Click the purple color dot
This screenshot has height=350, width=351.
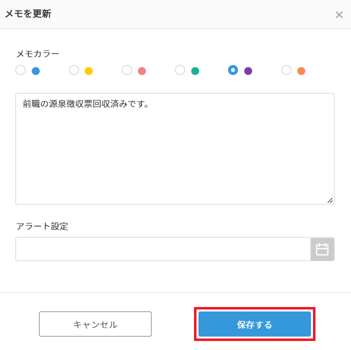pos(248,71)
